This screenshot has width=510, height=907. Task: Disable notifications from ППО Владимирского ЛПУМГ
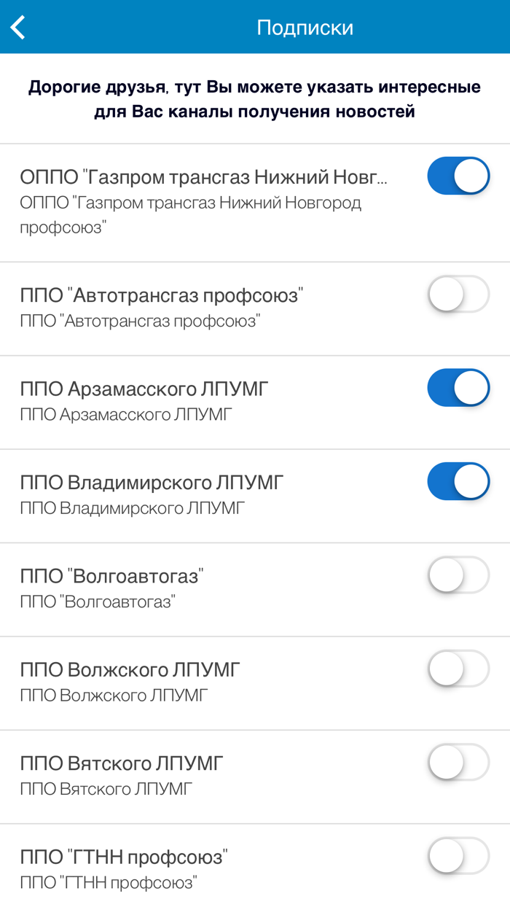coord(458,481)
